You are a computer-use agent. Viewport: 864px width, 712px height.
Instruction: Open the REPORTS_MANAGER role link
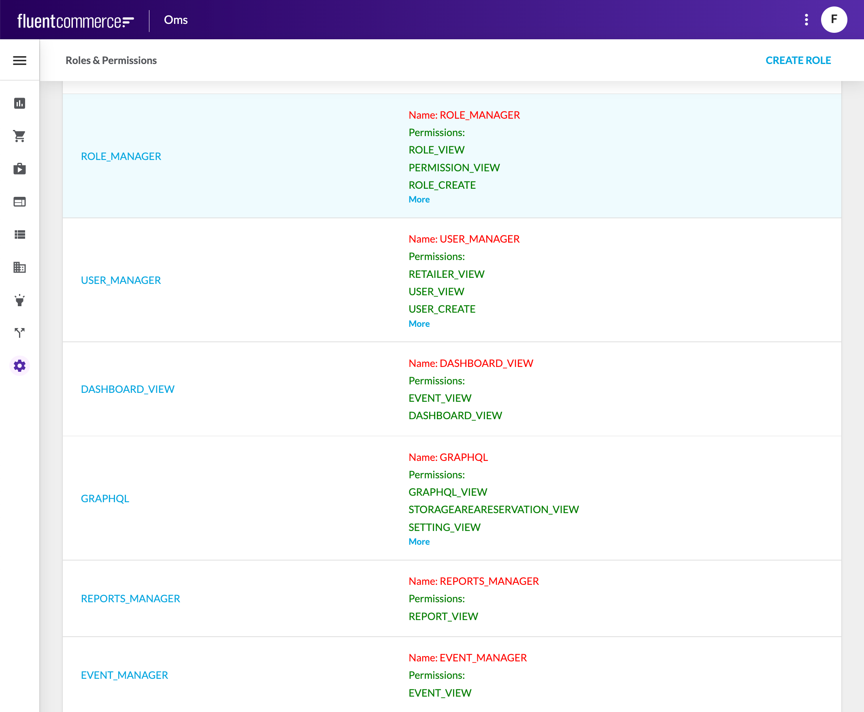click(130, 598)
